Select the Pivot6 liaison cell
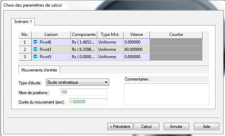225x136 pixels. point(51,42)
